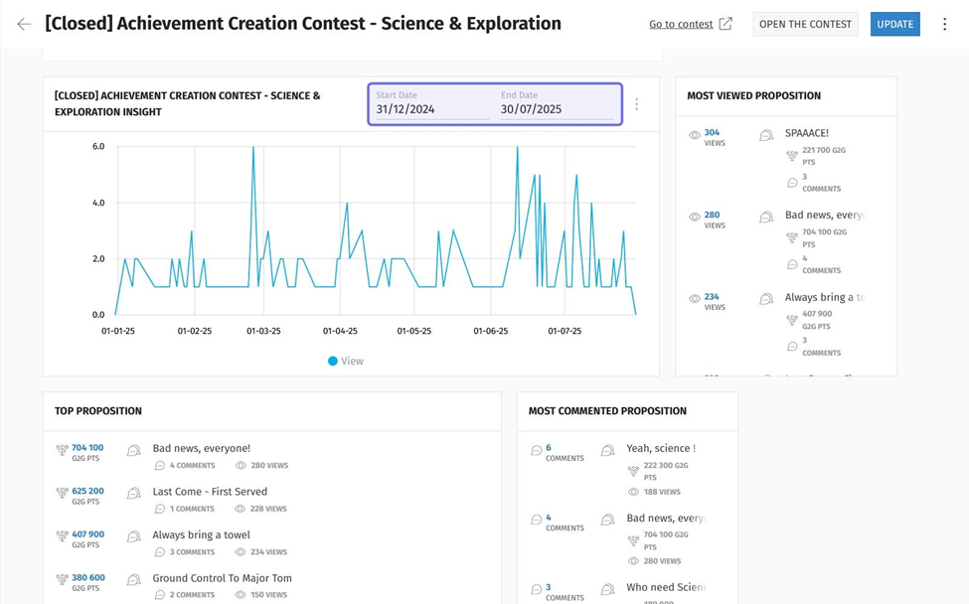969x604 pixels.
Task: Click the eye icon next to 304 views
Action: (695, 135)
